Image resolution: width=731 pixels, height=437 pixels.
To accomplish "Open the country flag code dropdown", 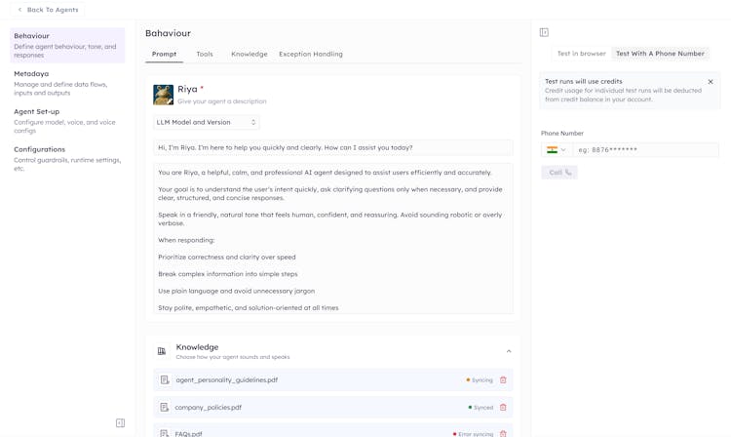I will click(x=557, y=150).
